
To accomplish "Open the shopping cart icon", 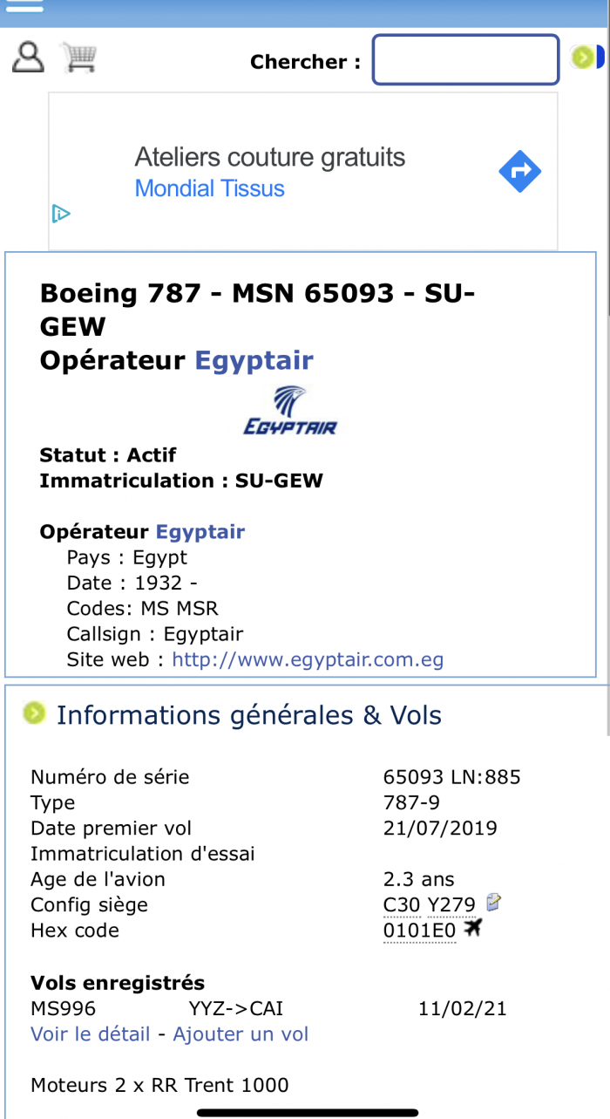I will point(78,58).
